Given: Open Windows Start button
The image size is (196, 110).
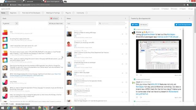Looking at the screenshot, I should (x=2, y=108).
